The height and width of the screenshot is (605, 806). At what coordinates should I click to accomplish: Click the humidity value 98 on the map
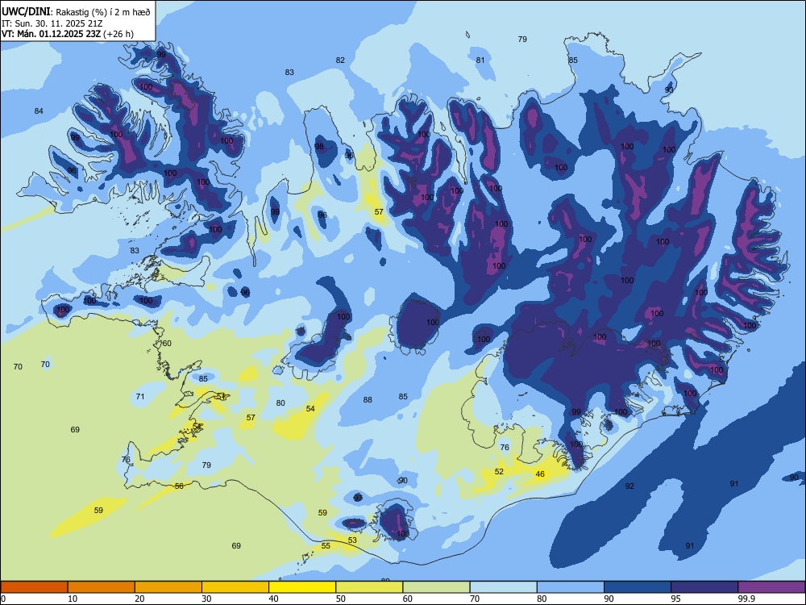click(x=319, y=146)
